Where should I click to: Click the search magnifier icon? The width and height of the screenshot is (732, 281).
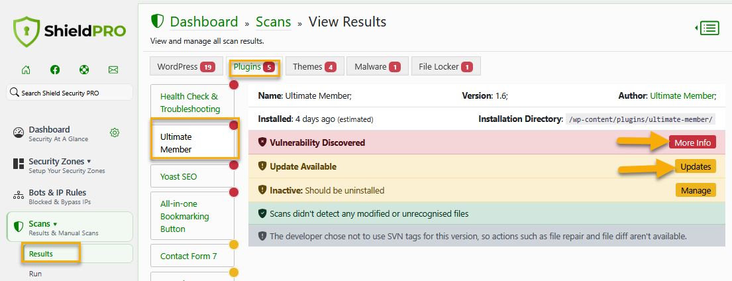15,92
